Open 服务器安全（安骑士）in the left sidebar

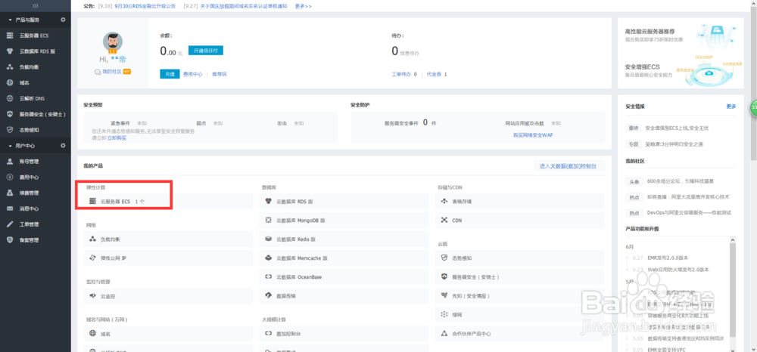pyautogui.click(x=36, y=114)
